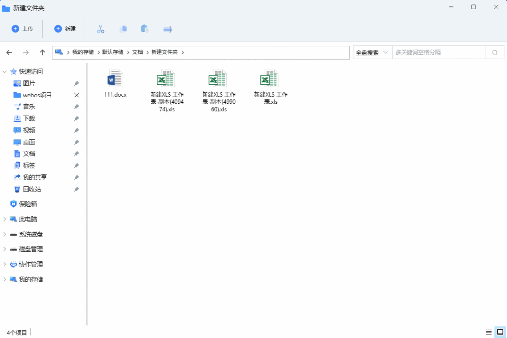Click the cut (scissors) toolbar icon
507x338 pixels.
(x=101, y=29)
